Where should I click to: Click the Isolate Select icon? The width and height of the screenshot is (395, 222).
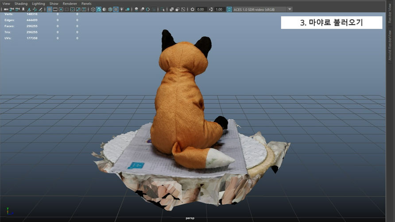(163, 9)
